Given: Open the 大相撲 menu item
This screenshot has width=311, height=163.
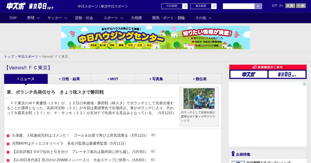Looking at the screenshot, I should tap(136, 18).
